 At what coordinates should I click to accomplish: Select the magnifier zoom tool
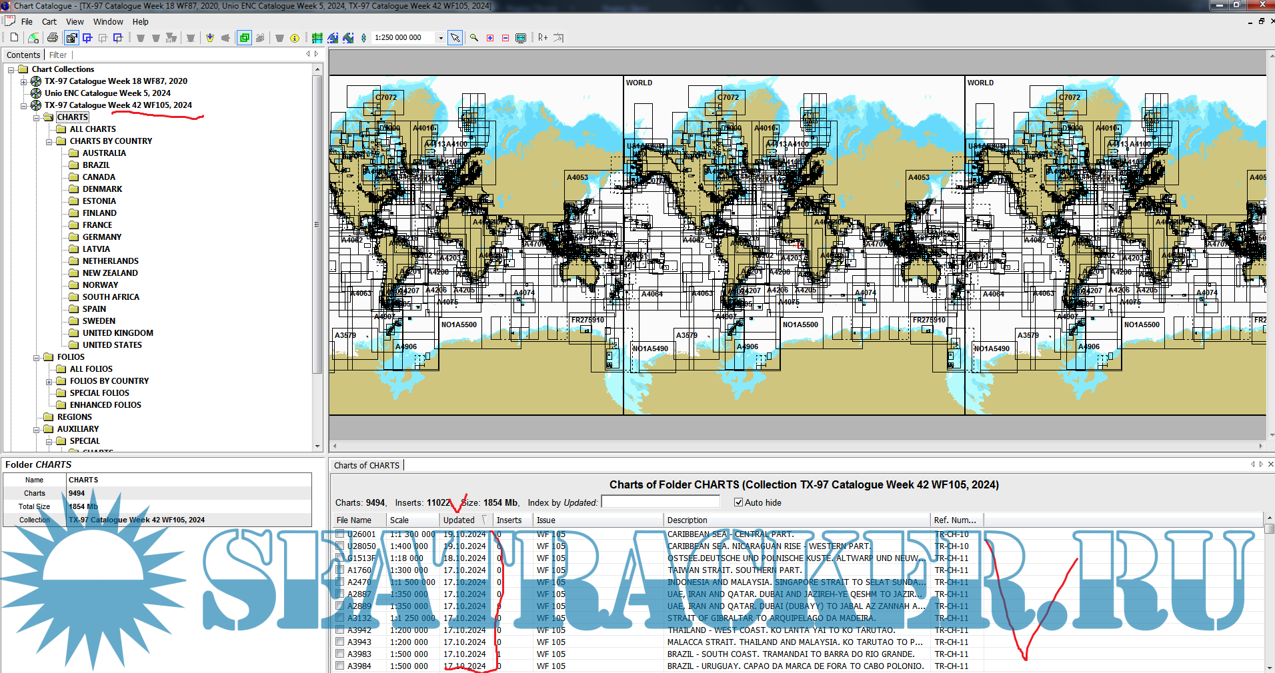click(474, 38)
